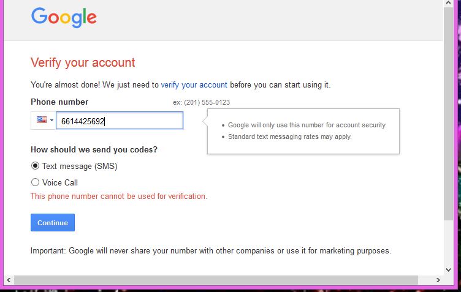Click the vertical scrollbar down arrow
The height and width of the screenshot is (292, 461).
click(x=449, y=268)
